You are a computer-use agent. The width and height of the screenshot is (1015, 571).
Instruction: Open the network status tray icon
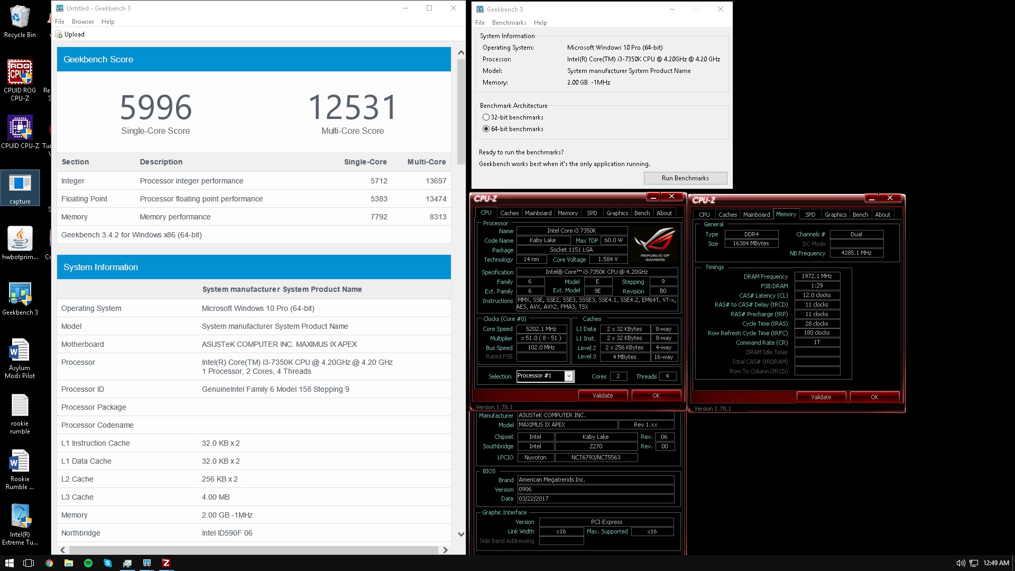pyautogui.click(x=974, y=563)
